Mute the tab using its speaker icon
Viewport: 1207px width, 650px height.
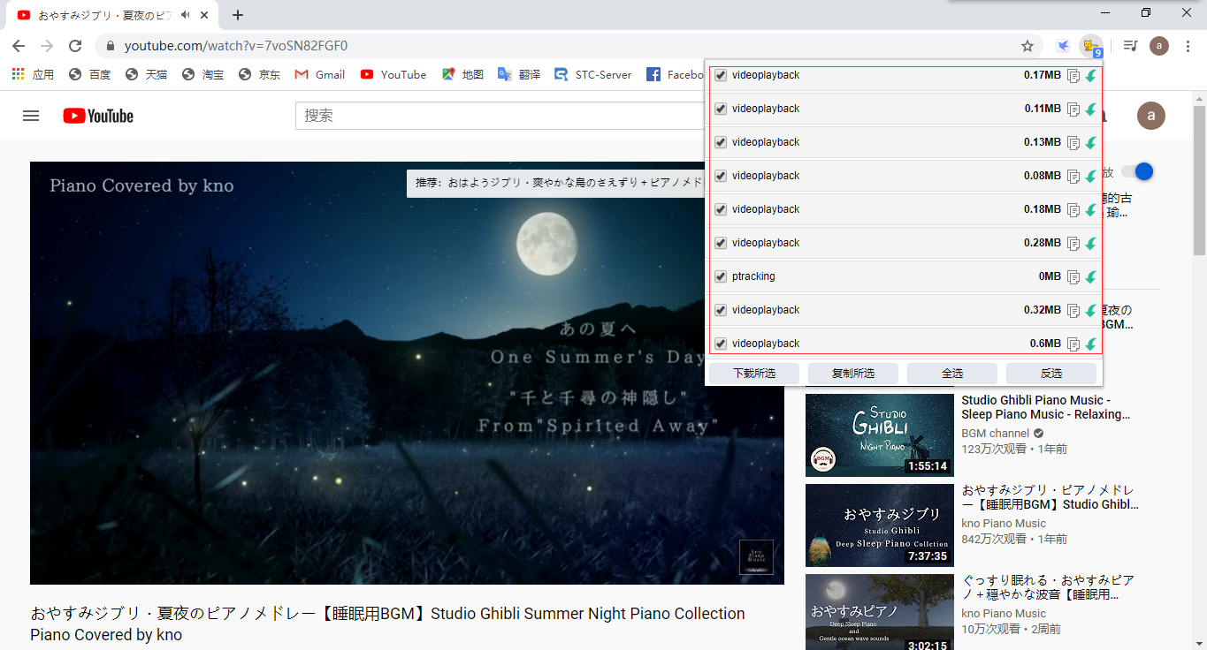tap(185, 15)
